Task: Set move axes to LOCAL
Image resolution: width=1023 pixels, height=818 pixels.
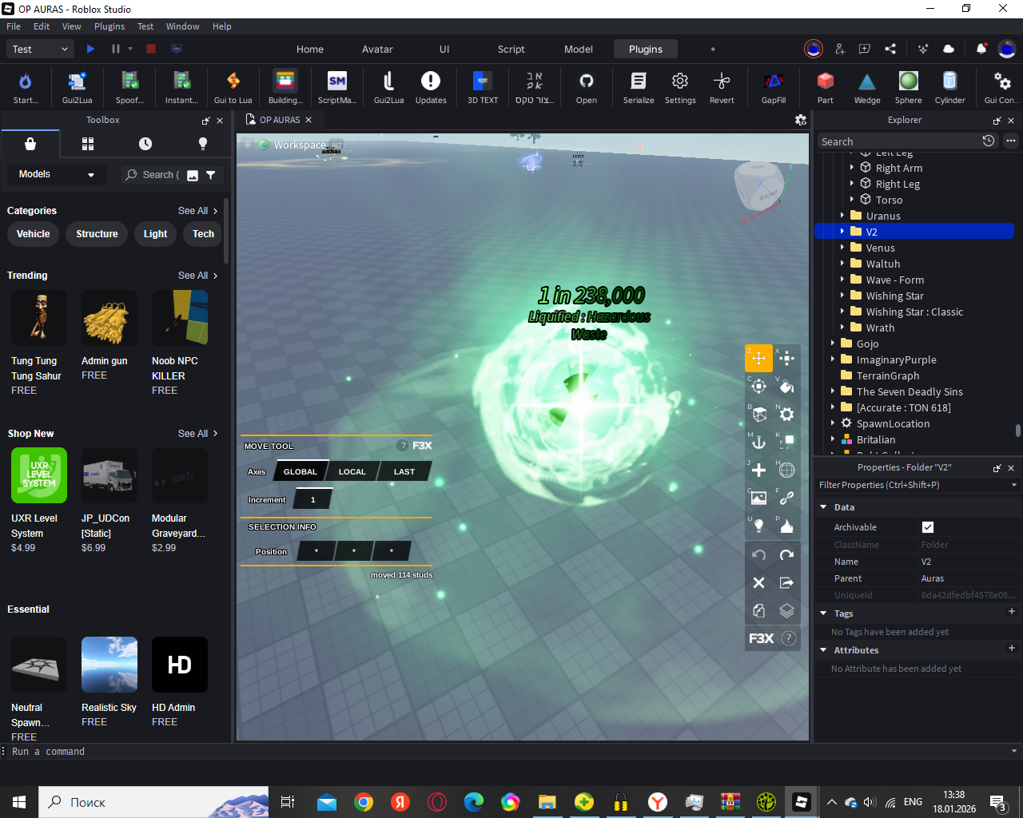Action: (352, 471)
